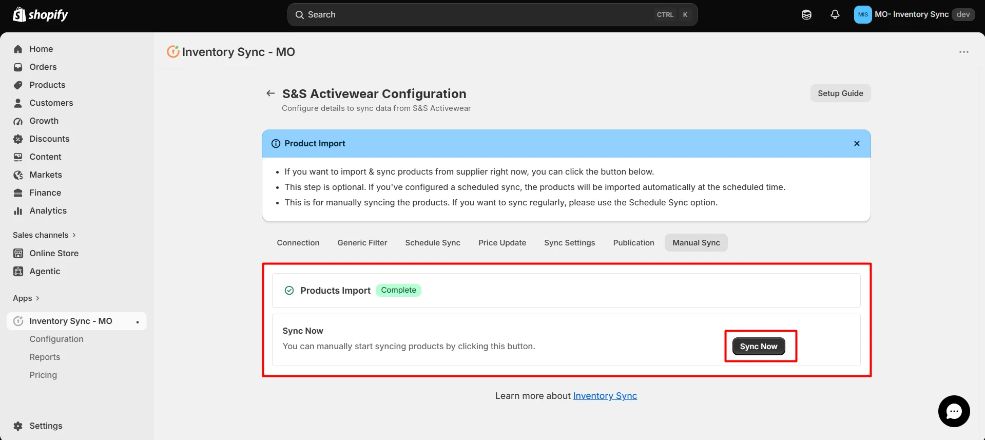The height and width of the screenshot is (440, 985).
Task: Open the three-dot more actions menu
Action: point(963,52)
